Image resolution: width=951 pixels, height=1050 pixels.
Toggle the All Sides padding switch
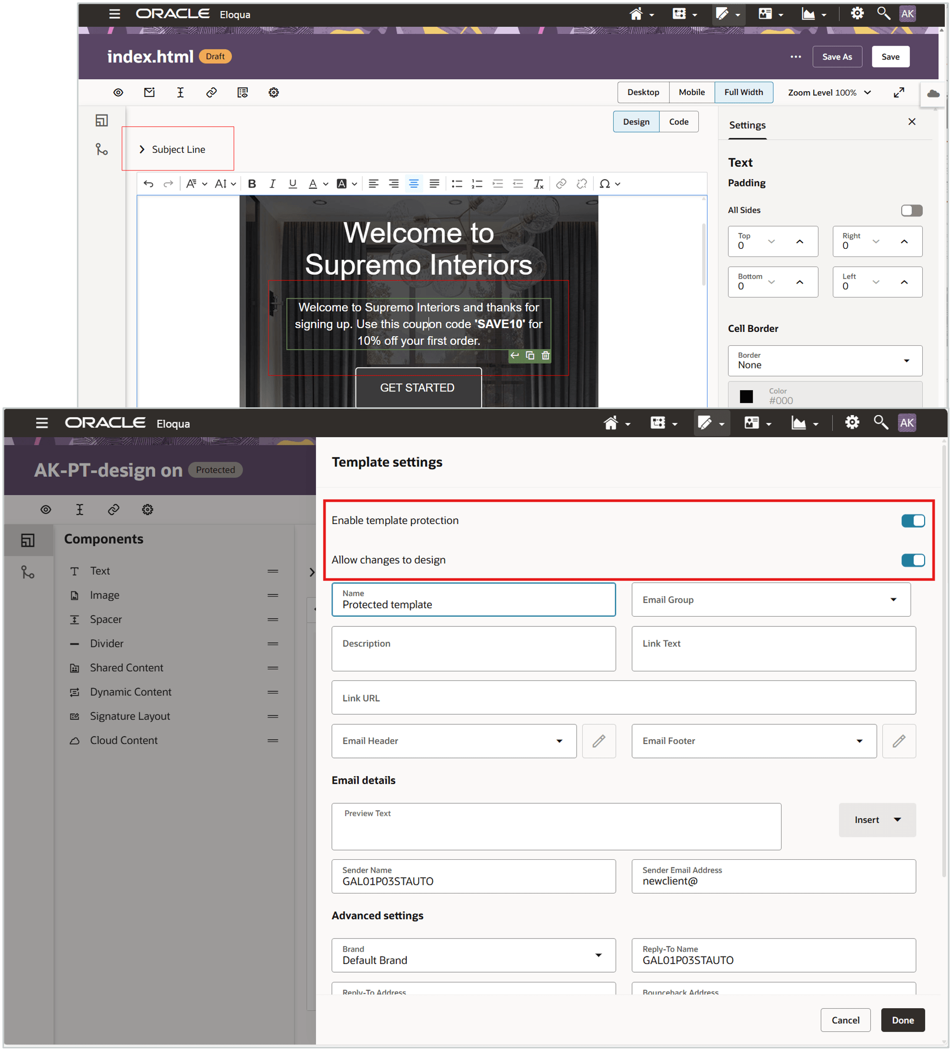point(912,210)
